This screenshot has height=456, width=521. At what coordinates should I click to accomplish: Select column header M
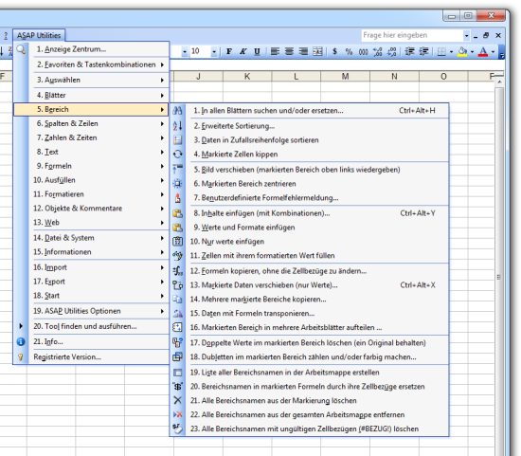[345, 77]
